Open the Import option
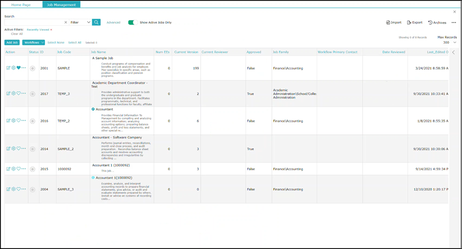This screenshot has width=462, height=249. click(x=394, y=23)
